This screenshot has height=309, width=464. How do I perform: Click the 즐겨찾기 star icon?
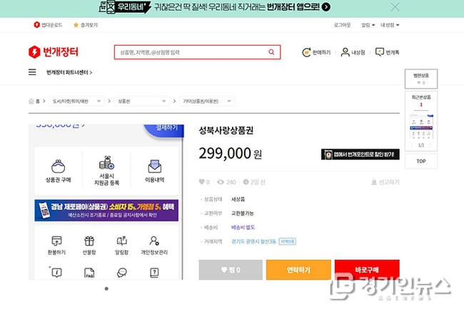[x=76, y=25]
